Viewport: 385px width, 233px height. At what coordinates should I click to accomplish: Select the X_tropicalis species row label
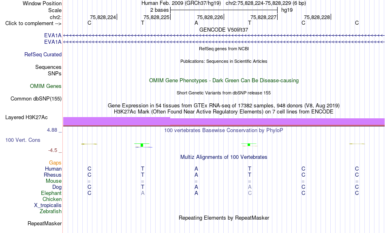48,205
